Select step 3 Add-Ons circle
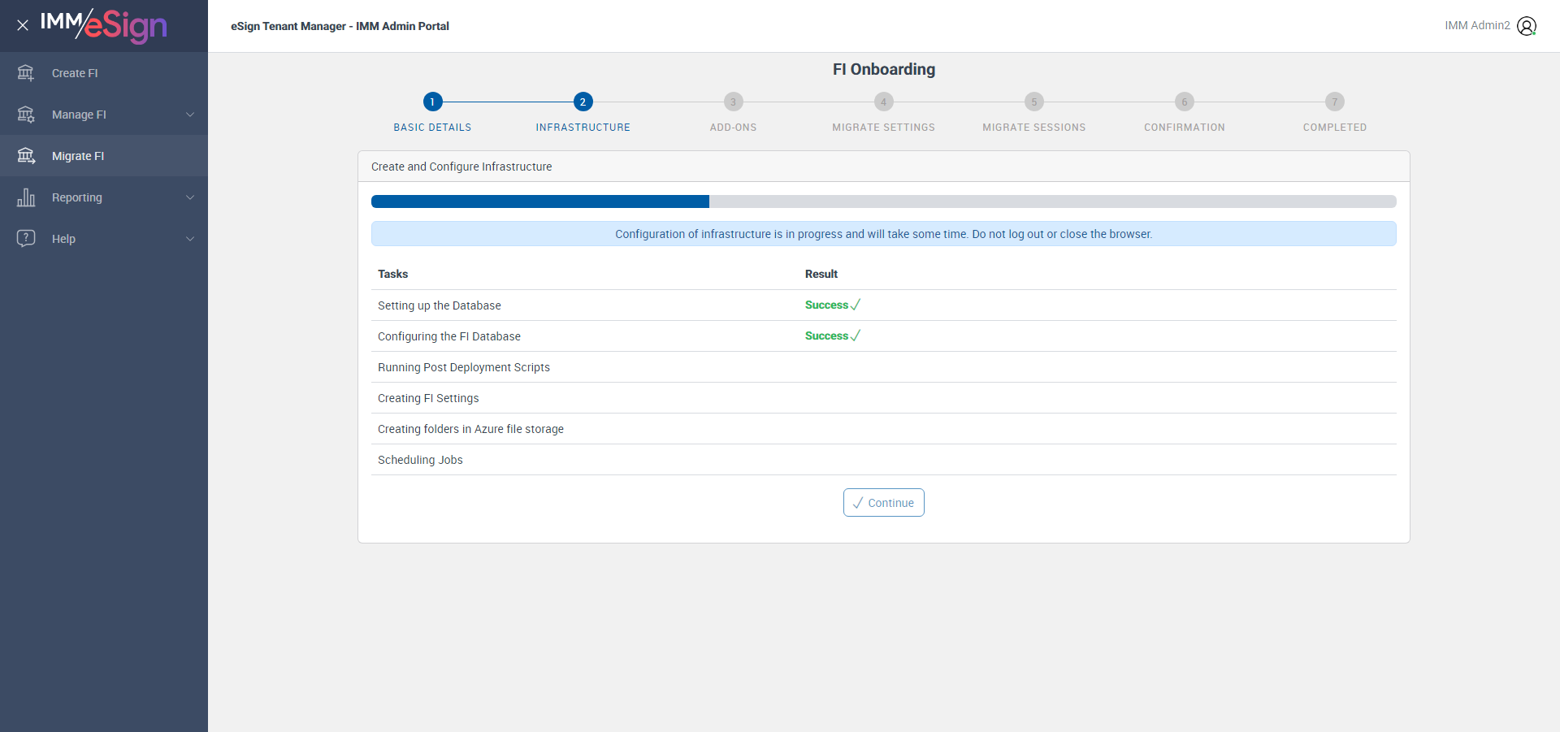 click(x=733, y=102)
